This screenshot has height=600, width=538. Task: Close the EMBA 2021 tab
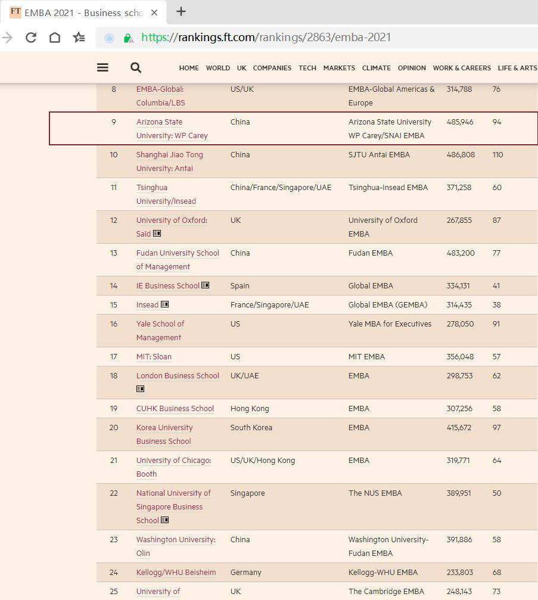(x=154, y=13)
